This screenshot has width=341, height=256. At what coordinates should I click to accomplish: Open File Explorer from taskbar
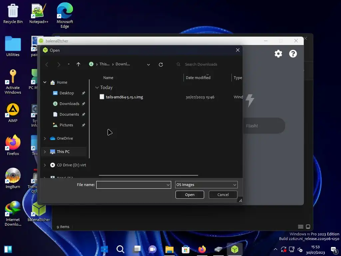[x=170, y=249]
